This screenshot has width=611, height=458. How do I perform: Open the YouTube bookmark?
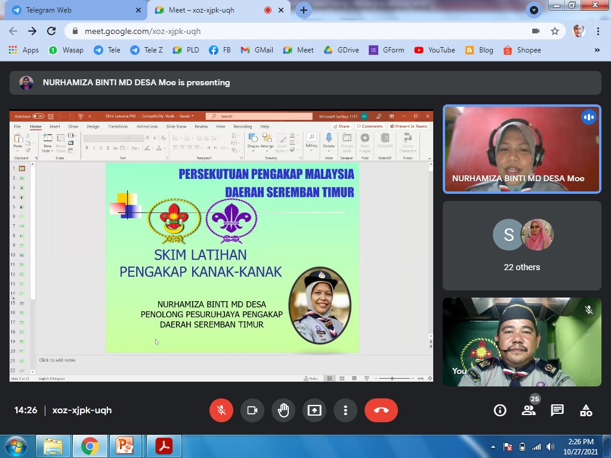click(435, 50)
